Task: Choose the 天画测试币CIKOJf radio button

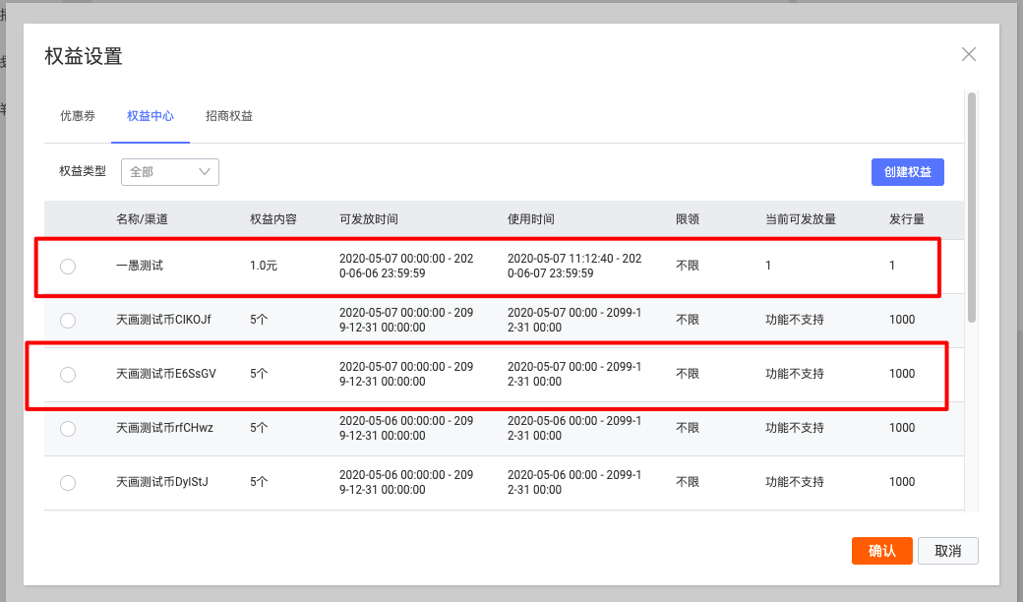Action: 68,321
